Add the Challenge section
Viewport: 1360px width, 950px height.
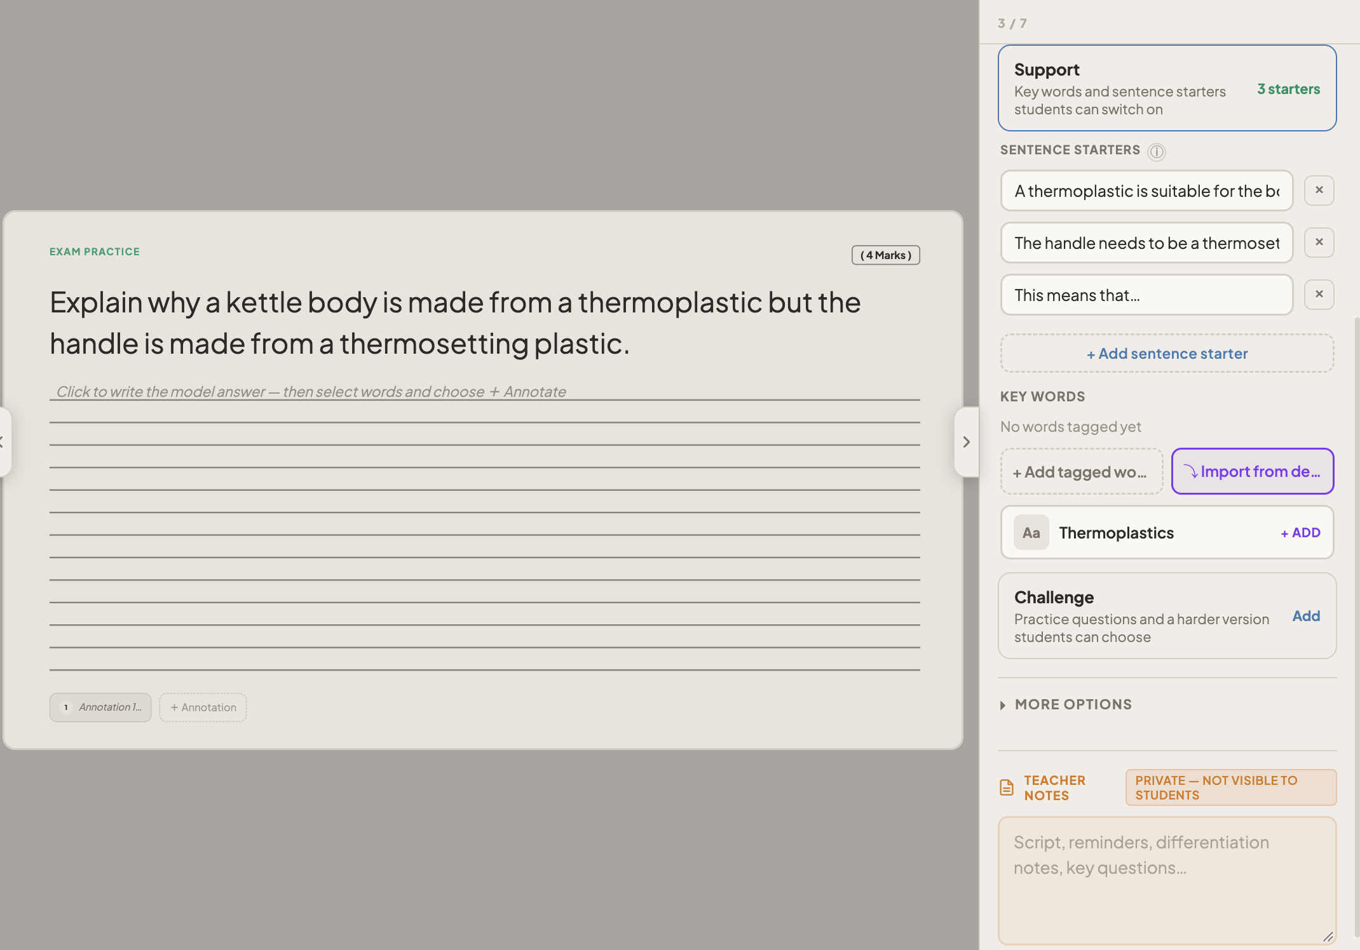coord(1306,615)
